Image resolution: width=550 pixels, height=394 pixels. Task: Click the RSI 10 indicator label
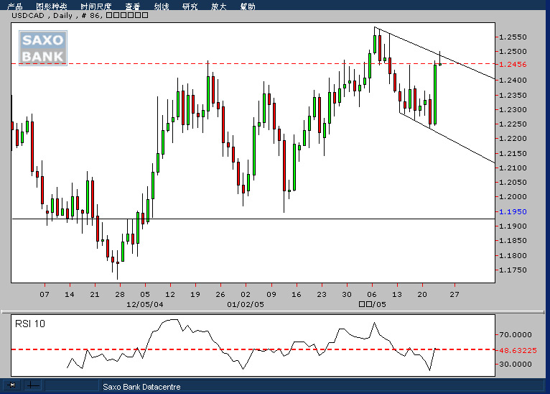(30, 324)
